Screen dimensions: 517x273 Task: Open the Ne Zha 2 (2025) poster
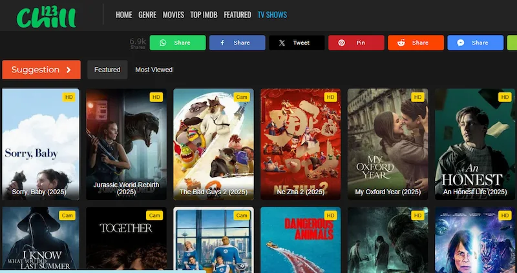tap(301, 144)
